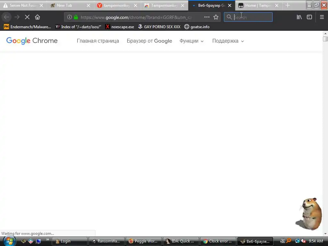Open the goatse.info bookmark
This screenshot has width=328, height=246.
point(197,27)
